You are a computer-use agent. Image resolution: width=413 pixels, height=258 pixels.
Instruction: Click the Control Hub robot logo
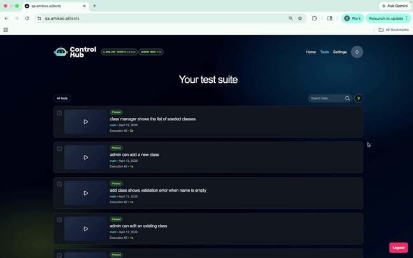[x=61, y=52]
